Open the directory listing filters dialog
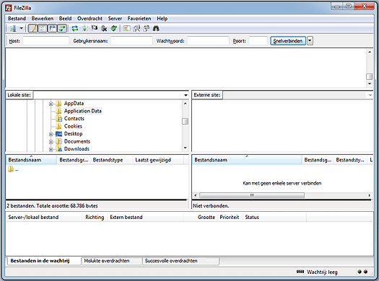Screen dimensions: 379x281 coord(126,29)
